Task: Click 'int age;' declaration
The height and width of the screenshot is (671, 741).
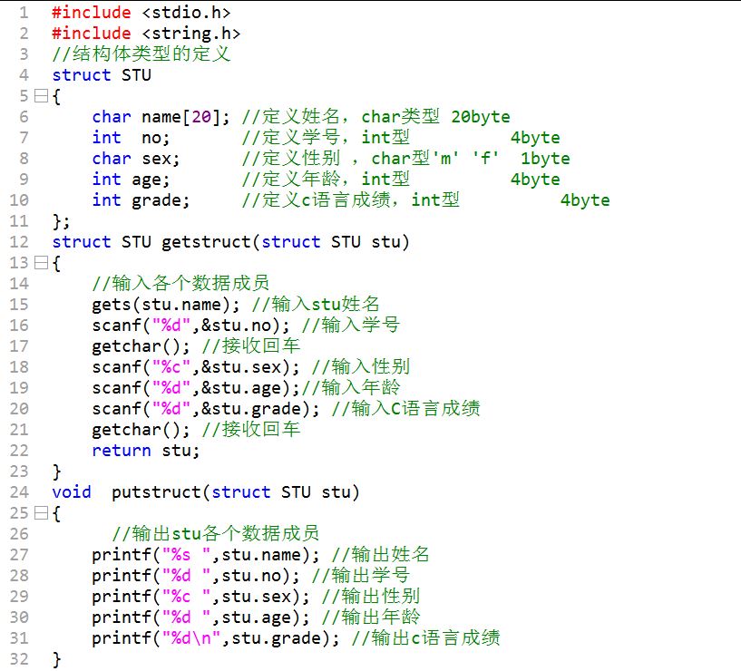Action: [131, 180]
